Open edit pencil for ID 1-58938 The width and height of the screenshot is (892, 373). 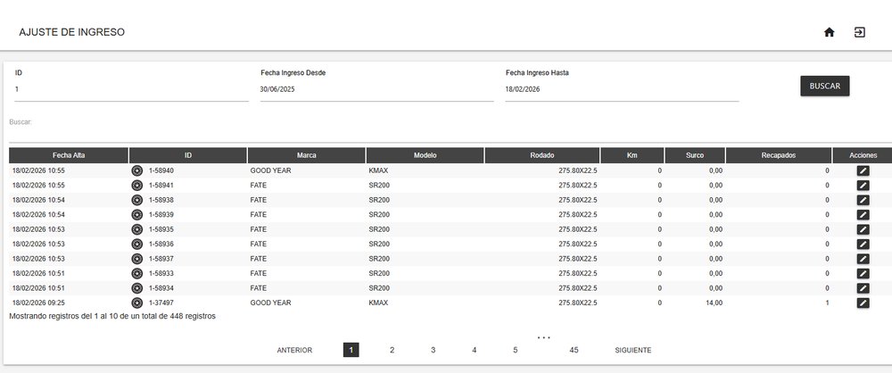863,200
